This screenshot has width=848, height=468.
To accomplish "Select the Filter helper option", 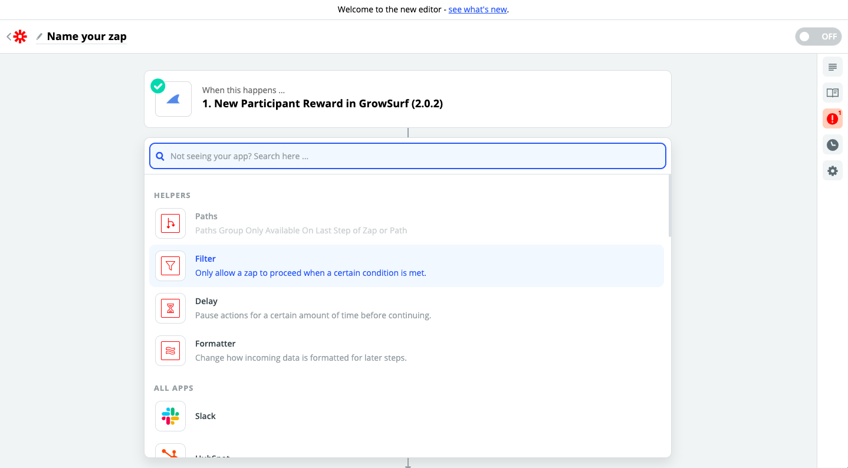I will [407, 266].
